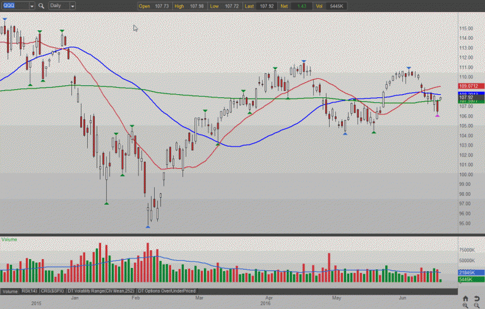Image resolution: width=485 pixels, height=309 pixels.
Task: Click the Mar date axis label
Action: click(x=199, y=298)
